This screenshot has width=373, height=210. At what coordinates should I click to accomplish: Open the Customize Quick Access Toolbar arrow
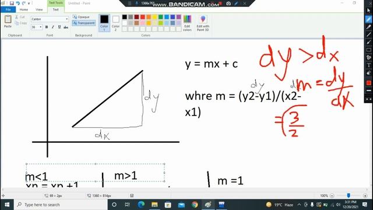(x=29, y=3)
